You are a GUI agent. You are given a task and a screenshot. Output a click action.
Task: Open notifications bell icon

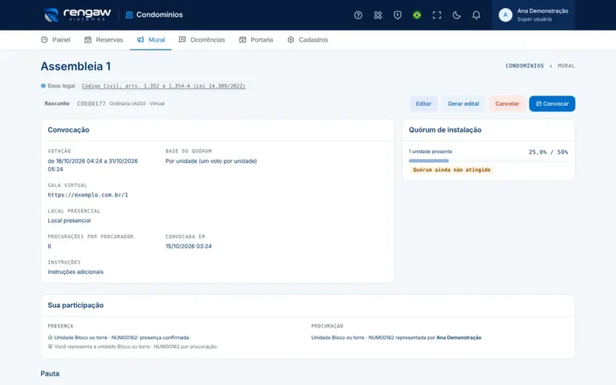point(476,15)
